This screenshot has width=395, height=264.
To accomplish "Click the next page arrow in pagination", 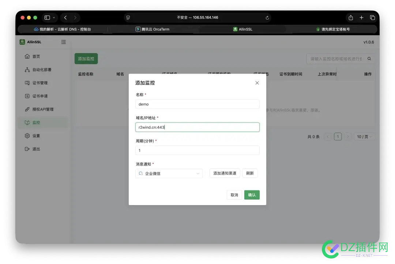I will tap(348, 137).
